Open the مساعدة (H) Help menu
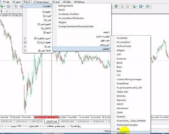This screenshot has width=169, height=134. pyautogui.click(x=79, y=2)
